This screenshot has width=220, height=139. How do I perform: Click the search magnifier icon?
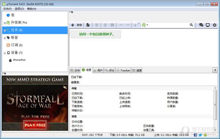point(191,25)
